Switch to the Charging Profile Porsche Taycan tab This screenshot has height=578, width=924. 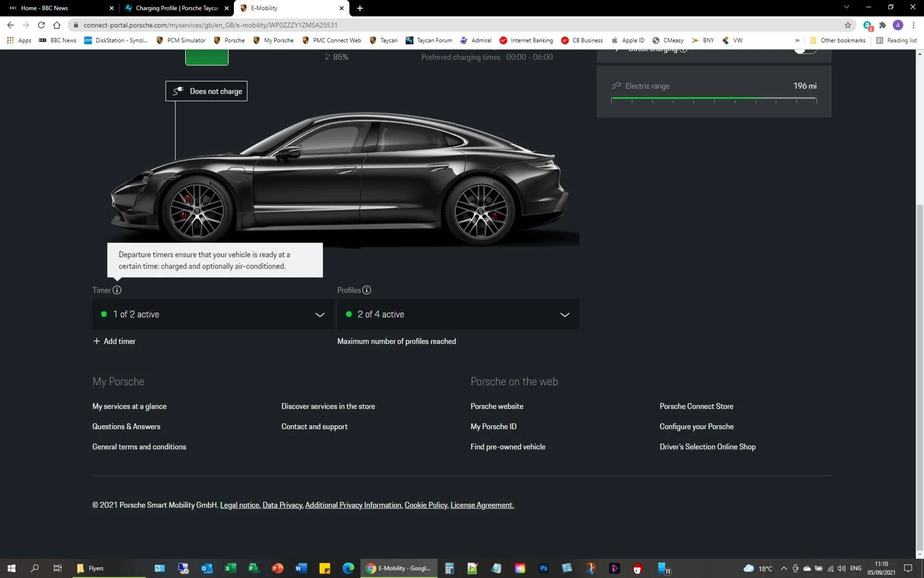pos(176,8)
